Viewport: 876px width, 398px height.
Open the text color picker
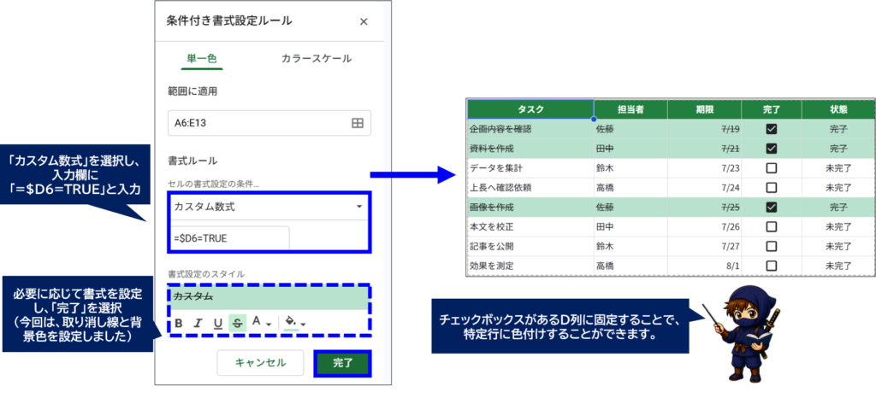point(257,321)
